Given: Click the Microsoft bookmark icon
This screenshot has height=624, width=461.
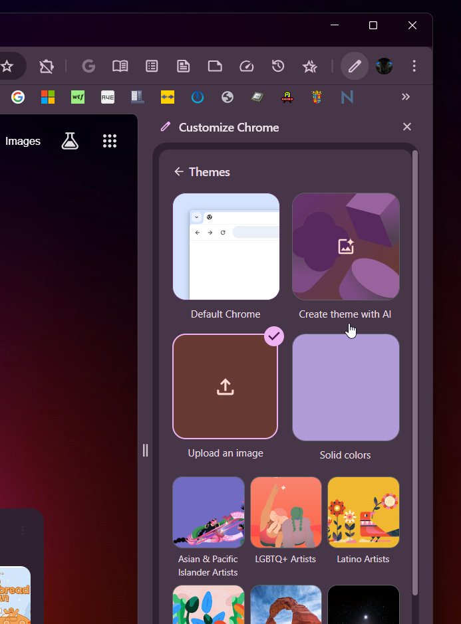Looking at the screenshot, I should [48, 97].
